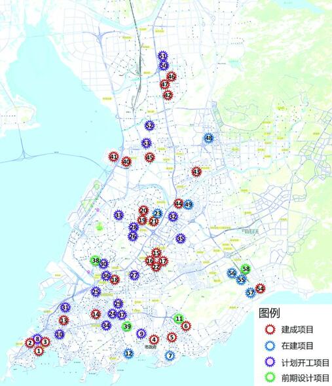Screen dimensions: 332x386
Task: Click the red marker numbered 41
Action: [x=114, y=157]
